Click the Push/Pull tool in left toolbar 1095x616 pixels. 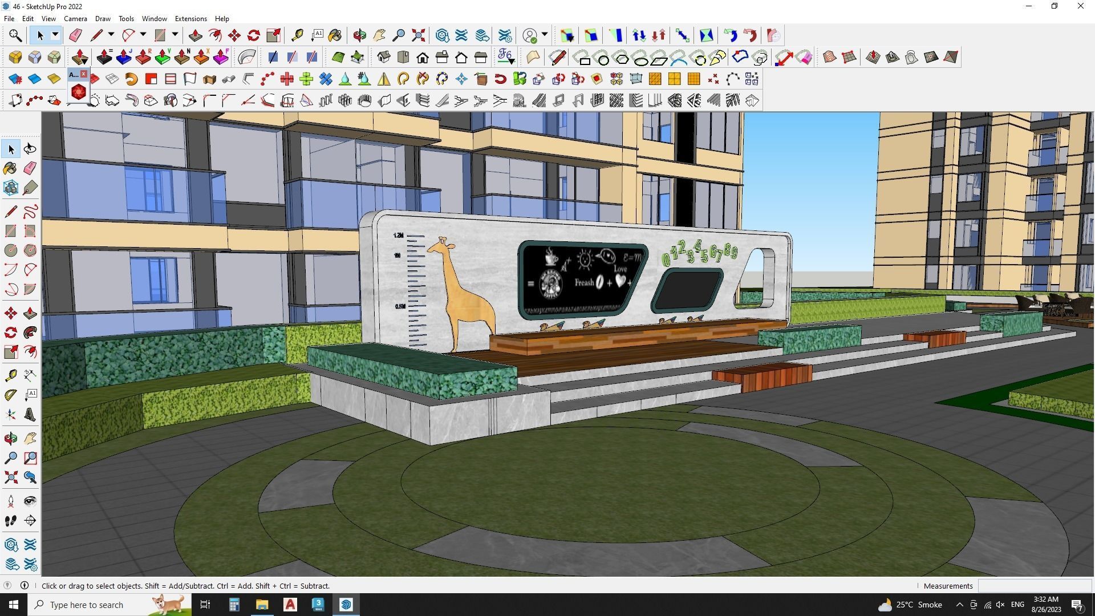coord(30,314)
